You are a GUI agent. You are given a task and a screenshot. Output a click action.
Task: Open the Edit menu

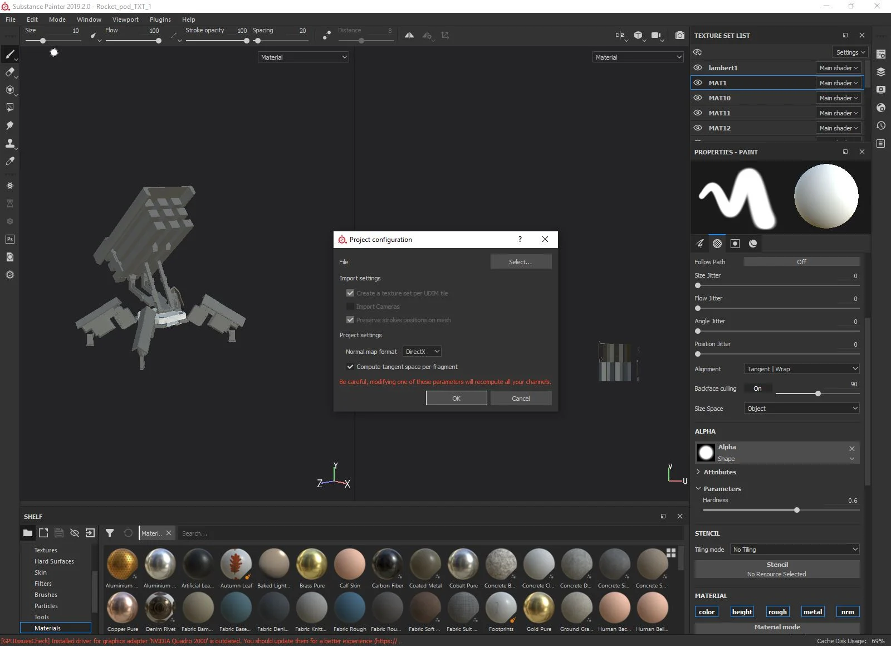[32, 20]
